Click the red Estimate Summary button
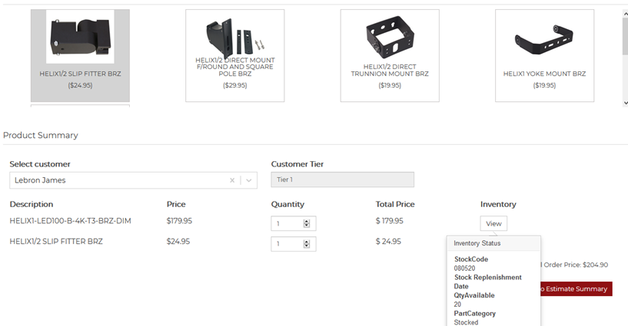This screenshot has width=628, height=326. (x=575, y=289)
